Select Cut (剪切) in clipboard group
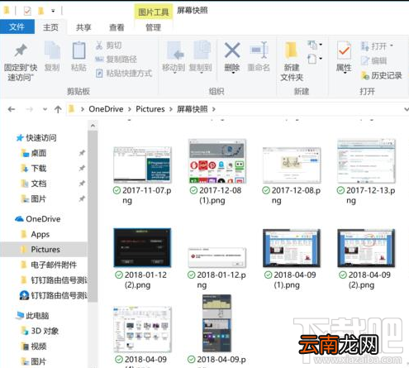Screen dimensions: 409x368 pyautogui.click(x=109, y=45)
